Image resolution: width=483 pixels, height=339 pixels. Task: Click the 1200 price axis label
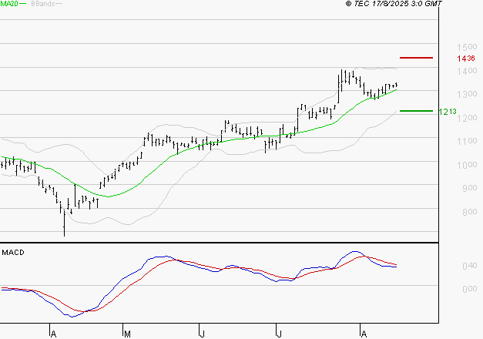467,118
